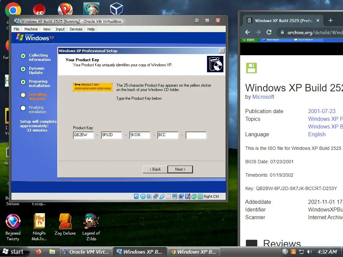Click the green floppy disk software icon
This screenshot has width=343, height=257.
click(x=251, y=68)
